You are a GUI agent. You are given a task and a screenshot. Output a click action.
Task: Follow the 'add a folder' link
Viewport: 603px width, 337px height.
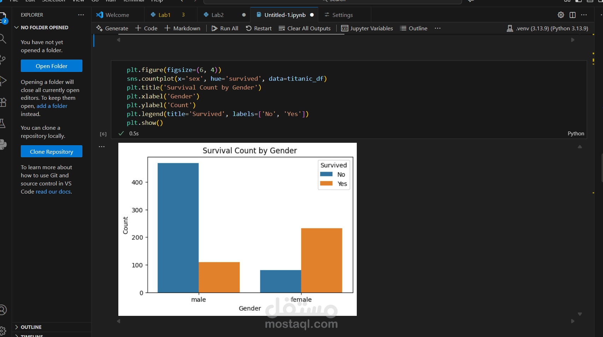point(52,106)
